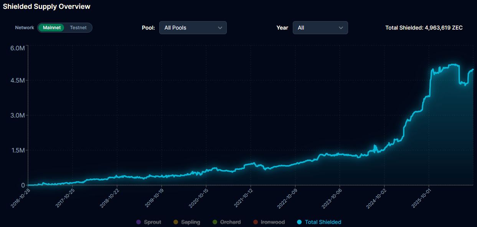
Task: Select the Mainnet network option
Action: 52,28
